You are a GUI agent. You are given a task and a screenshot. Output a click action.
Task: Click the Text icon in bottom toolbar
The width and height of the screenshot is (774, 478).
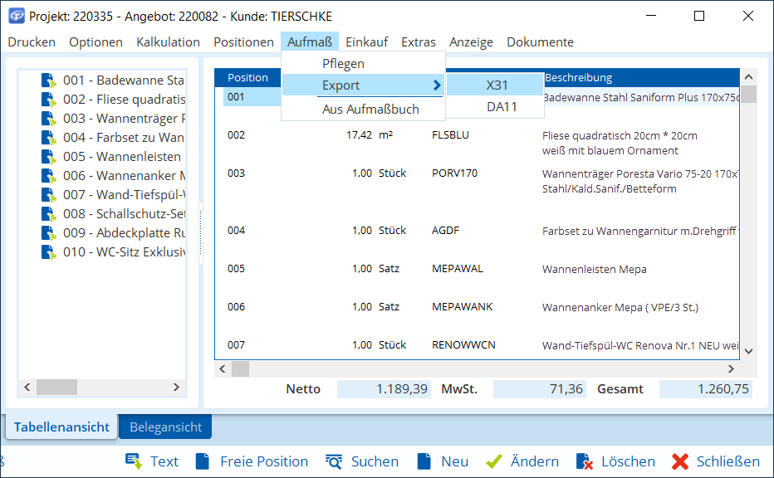click(133, 461)
